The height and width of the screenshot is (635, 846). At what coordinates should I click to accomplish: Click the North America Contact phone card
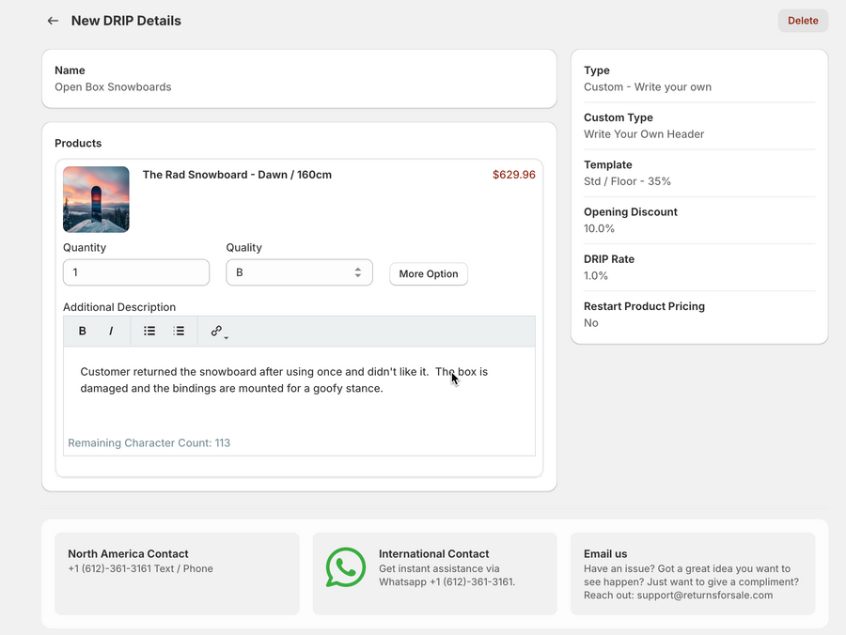tap(177, 574)
